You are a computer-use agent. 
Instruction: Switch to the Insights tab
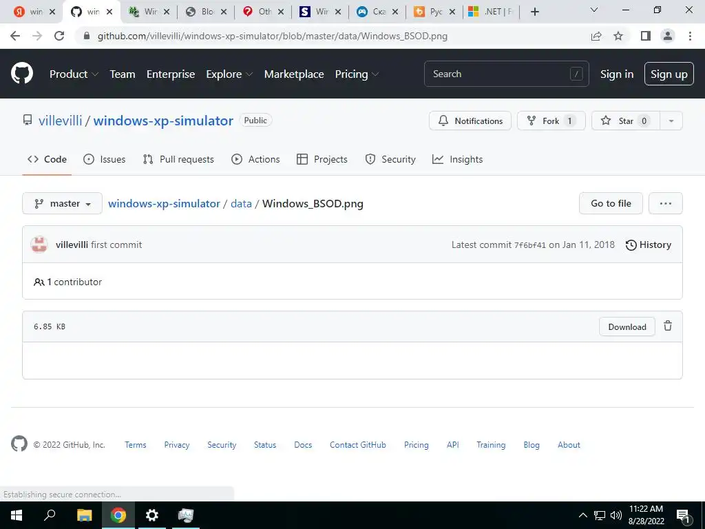457,159
